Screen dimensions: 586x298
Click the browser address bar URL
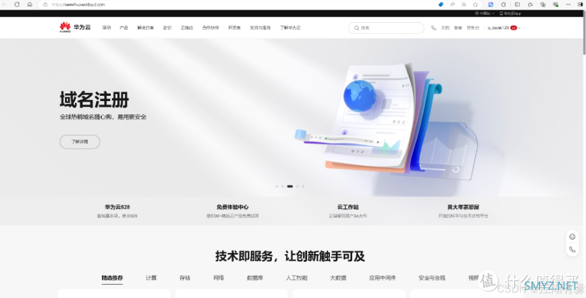point(78,4)
